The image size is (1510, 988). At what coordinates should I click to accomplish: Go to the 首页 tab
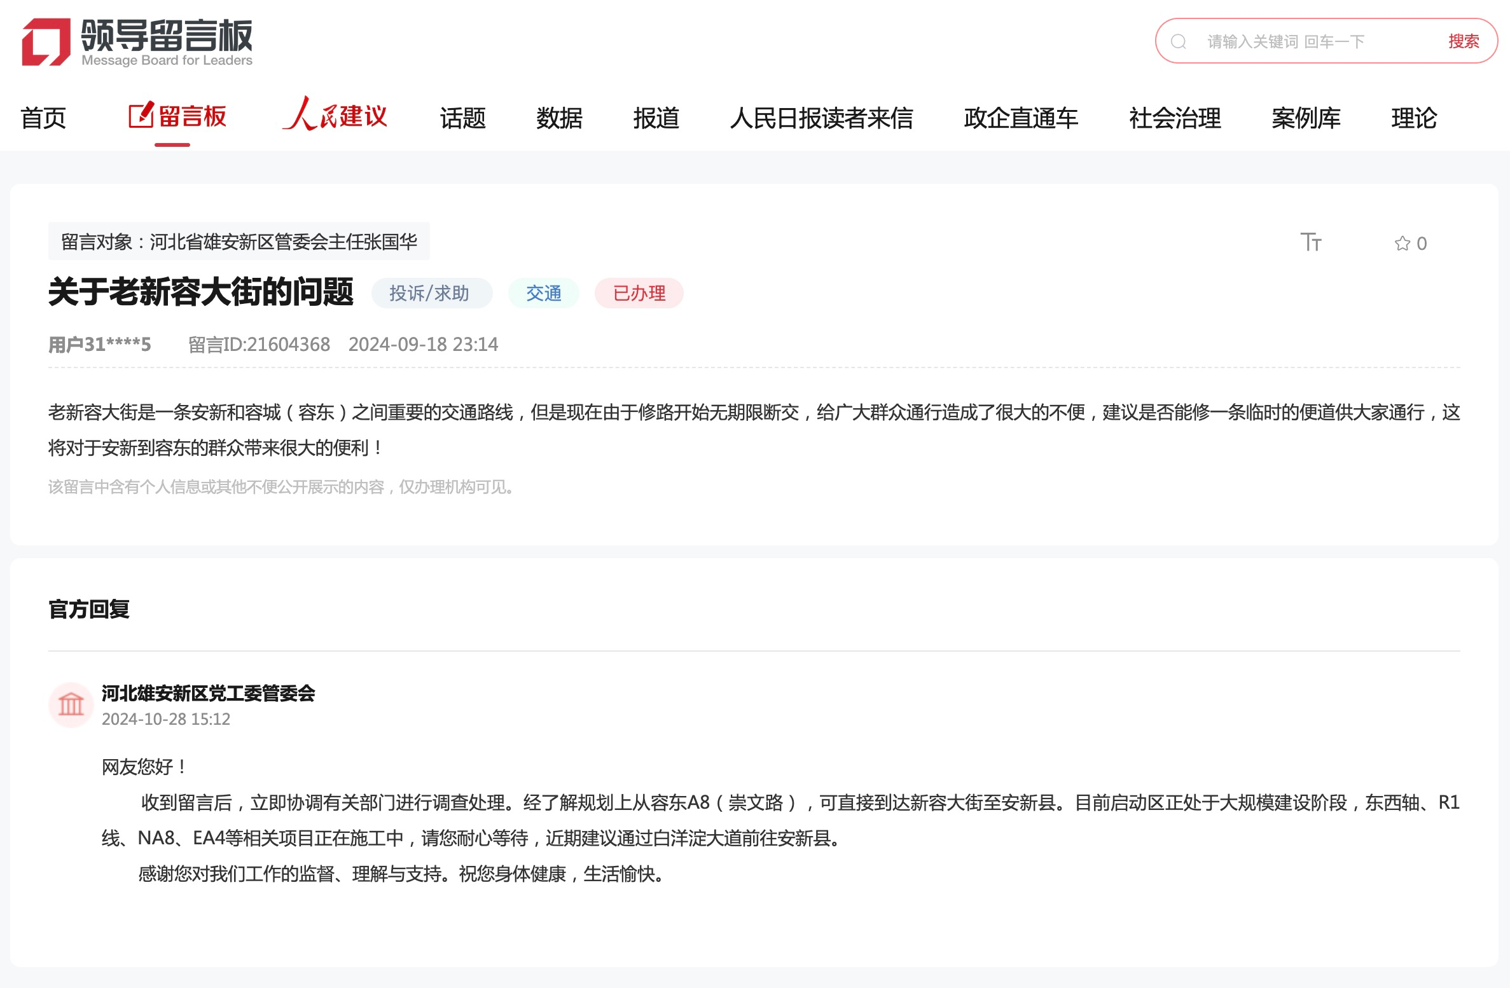click(43, 118)
